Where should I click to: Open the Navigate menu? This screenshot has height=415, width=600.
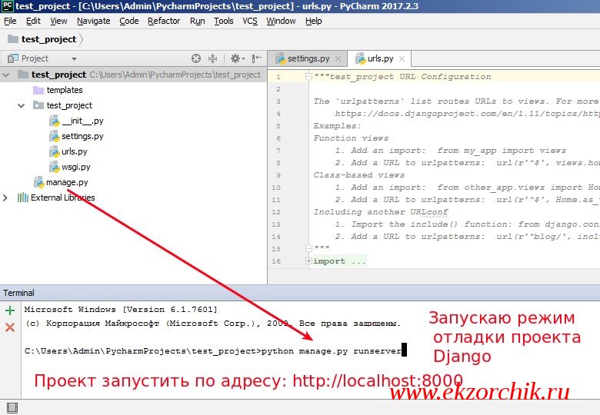[93, 21]
